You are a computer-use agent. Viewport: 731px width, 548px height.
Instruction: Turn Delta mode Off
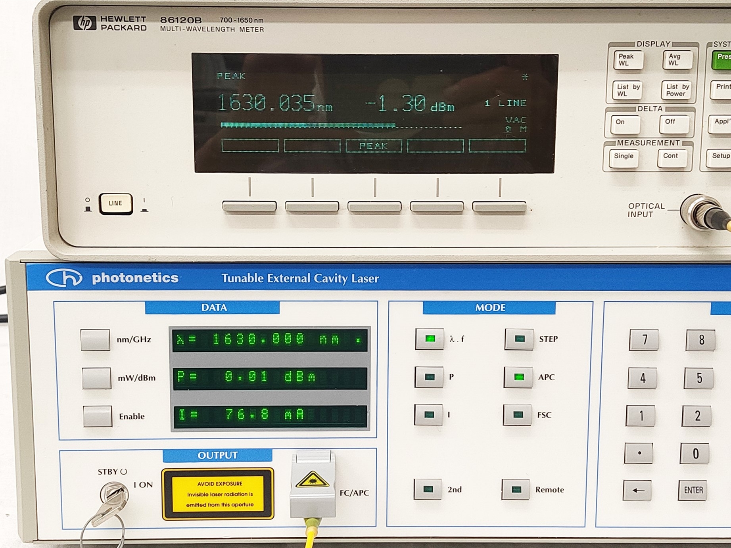click(674, 124)
